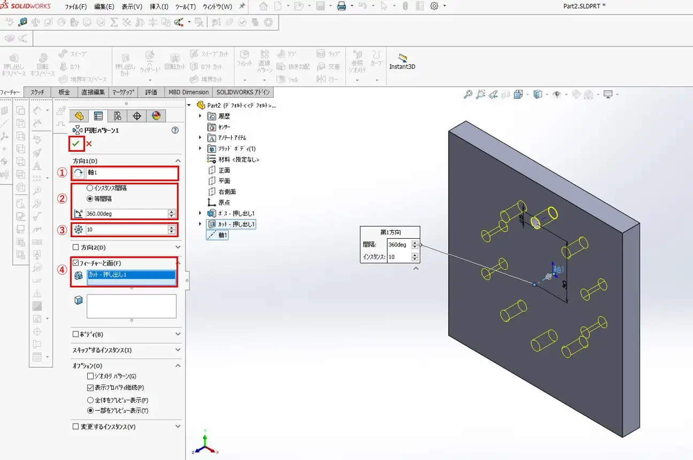This screenshot has width=693, height=460.
Task: Open the 挿入(I) menu
Action: [159, 7]
